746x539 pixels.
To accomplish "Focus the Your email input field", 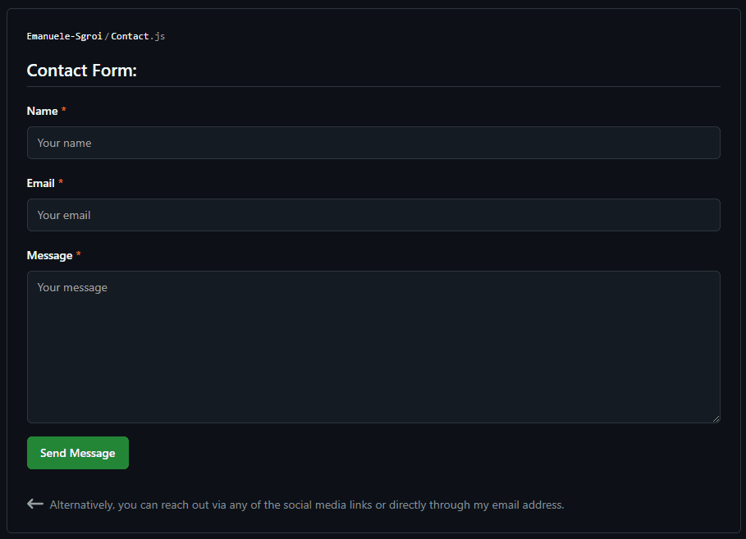I will click(x=373, y=215).
